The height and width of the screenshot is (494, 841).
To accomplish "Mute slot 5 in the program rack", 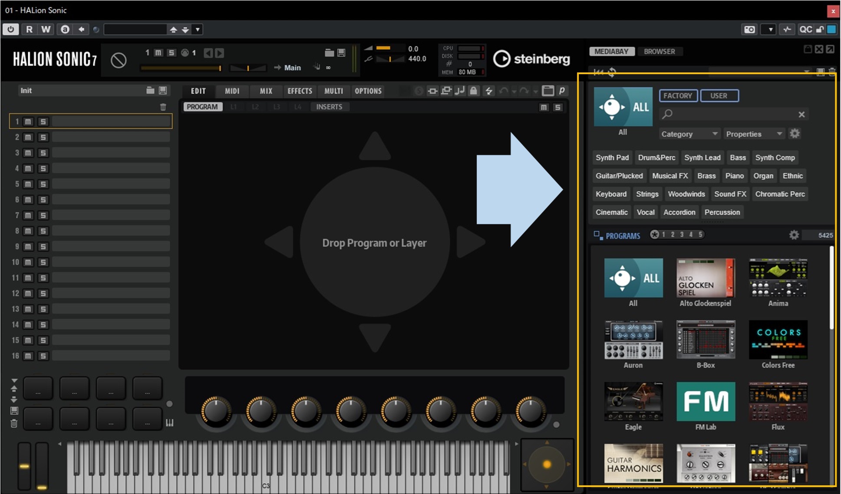I will pos(28,184).
